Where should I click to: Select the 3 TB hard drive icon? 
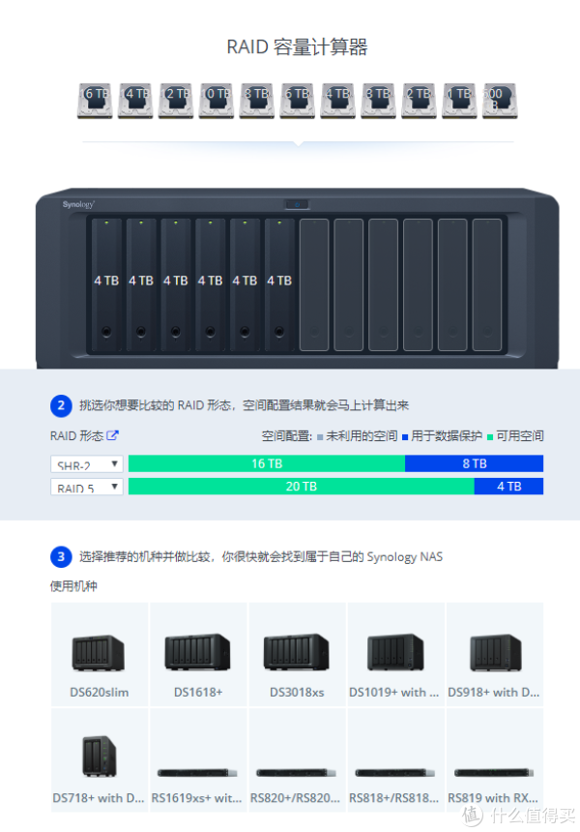click(x=378, y=101)
